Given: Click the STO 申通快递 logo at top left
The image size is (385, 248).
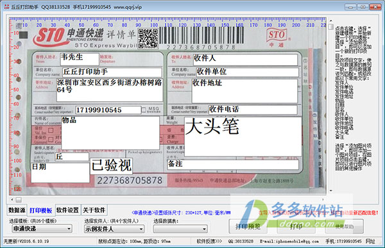Looking at the screenshot, I should [68, 37].
